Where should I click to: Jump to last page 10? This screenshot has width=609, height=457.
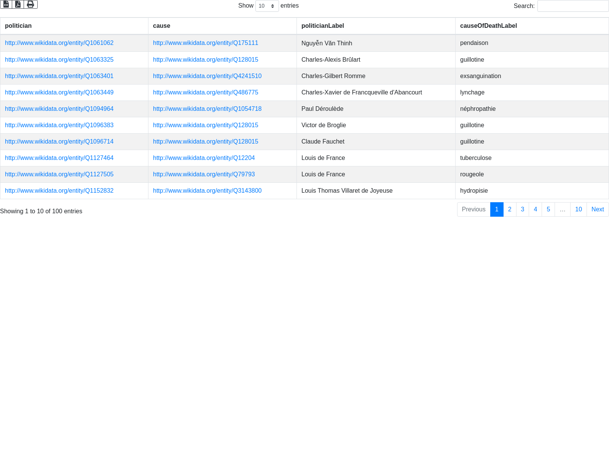(x=579, y=209)
